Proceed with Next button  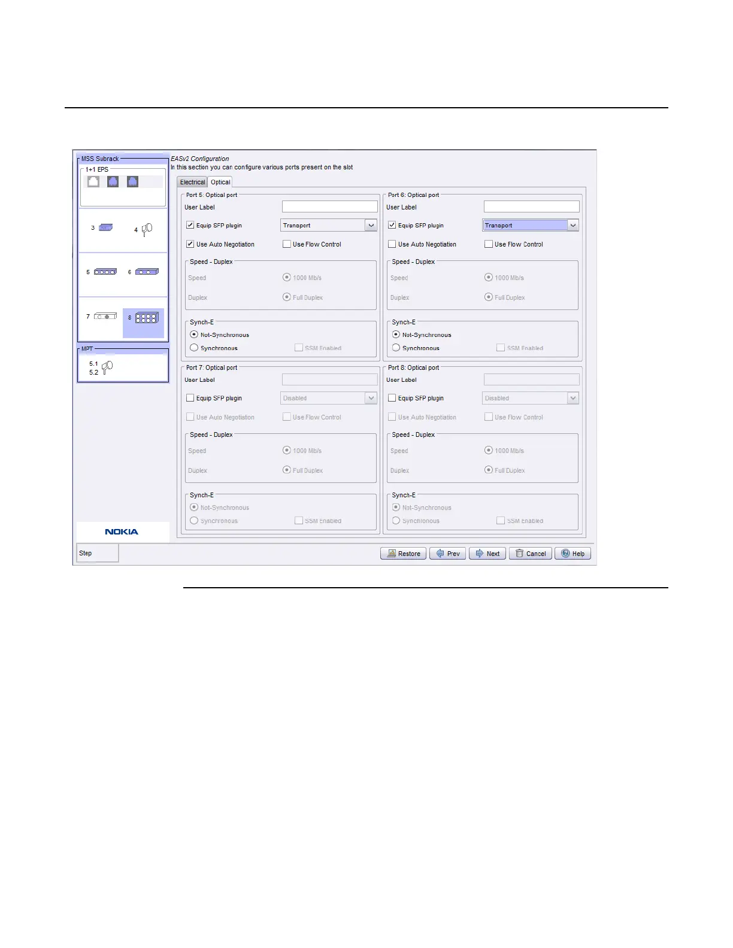487,554
